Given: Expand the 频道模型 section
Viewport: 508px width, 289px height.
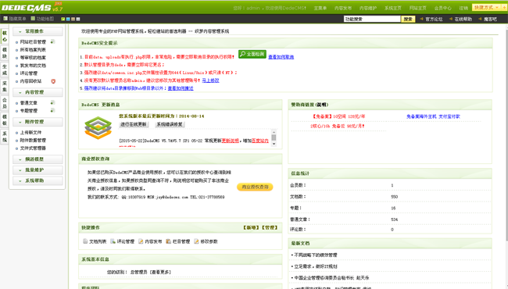Looking at the screenshot, I should pos(38,159).
